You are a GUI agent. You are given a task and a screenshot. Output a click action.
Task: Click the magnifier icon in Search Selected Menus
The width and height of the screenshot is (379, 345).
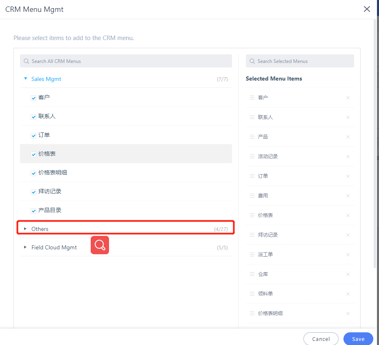(x=252, y=61)
